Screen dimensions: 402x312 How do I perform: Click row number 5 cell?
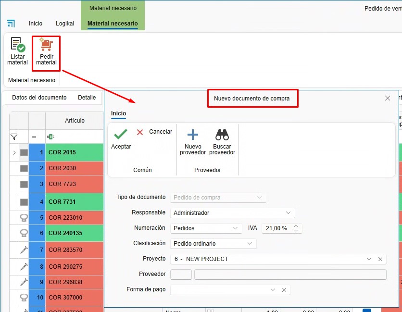pyautogui.click(x=37, y=218)
